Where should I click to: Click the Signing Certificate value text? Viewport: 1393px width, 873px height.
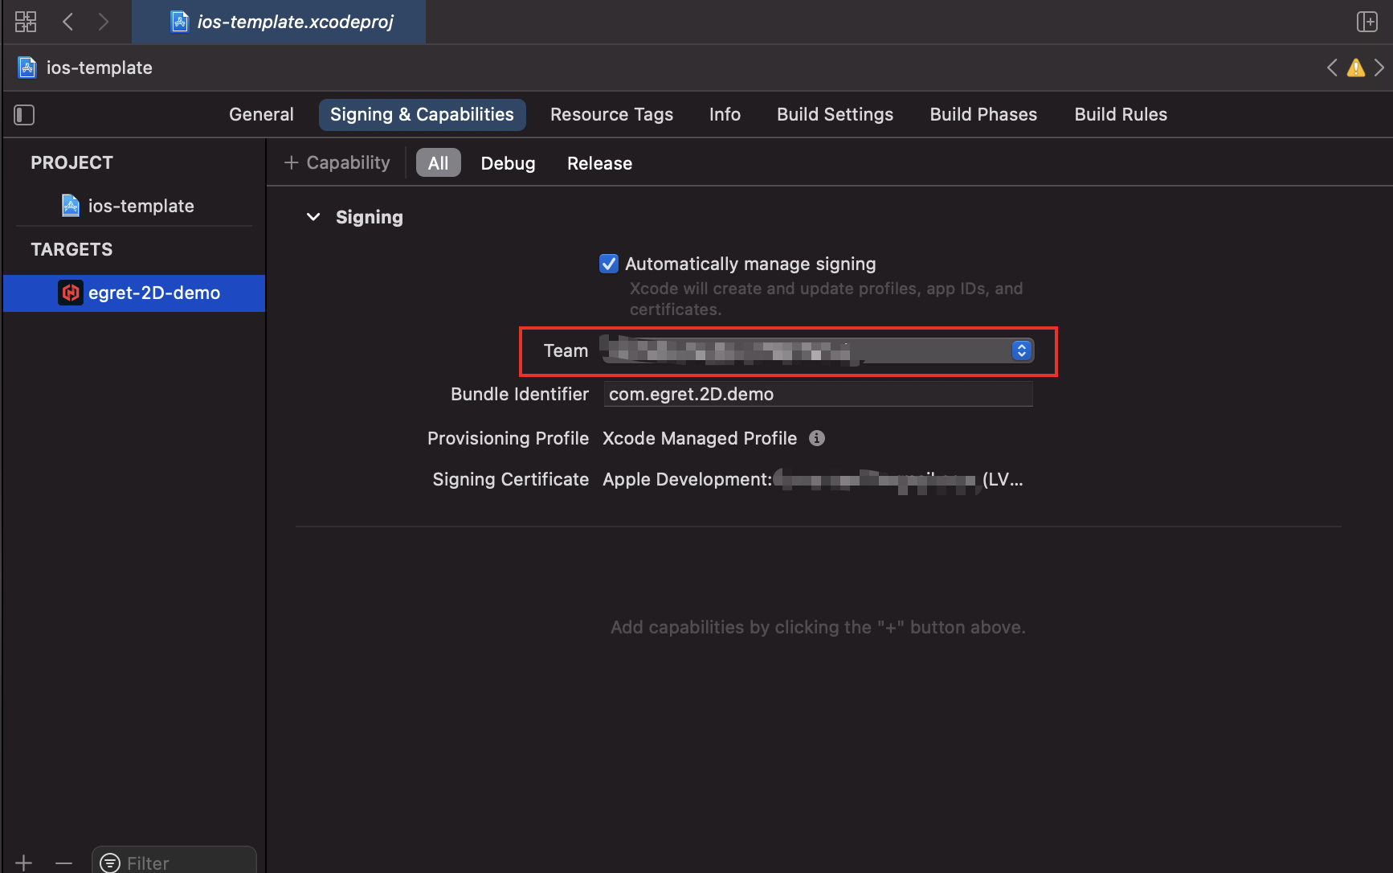point(812,480)
